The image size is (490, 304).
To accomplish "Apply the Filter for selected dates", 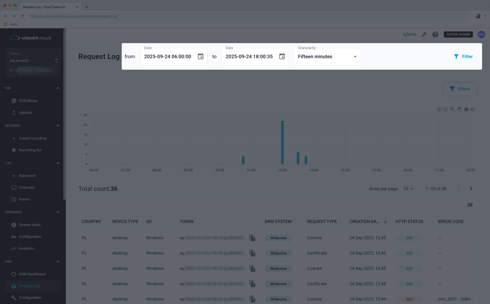I will pos(463,56).
